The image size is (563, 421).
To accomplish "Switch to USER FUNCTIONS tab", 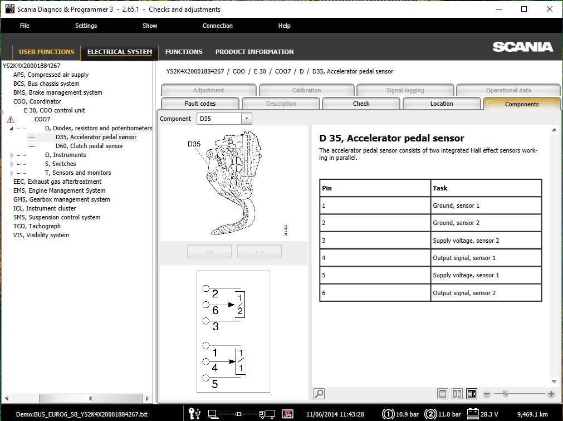I will click(x=47, y=52).
